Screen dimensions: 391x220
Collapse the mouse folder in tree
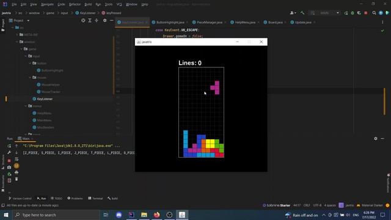pos(30,78)
